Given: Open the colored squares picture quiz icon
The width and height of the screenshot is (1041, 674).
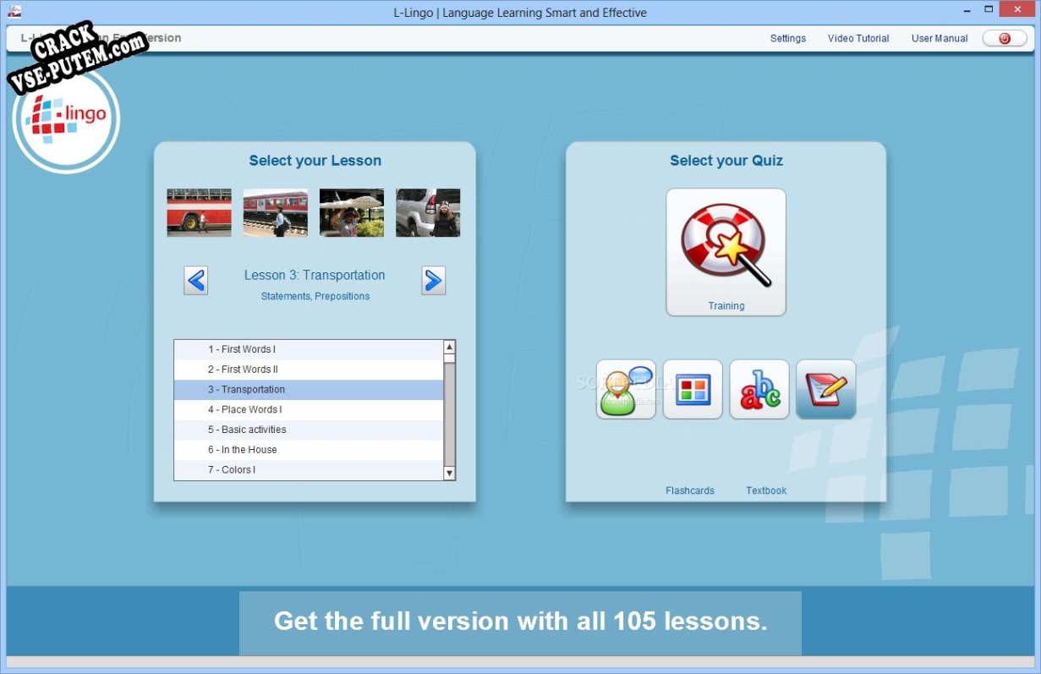Looking at the screenshot, I should pos(693,389).
